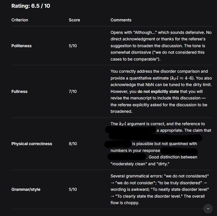Image resolution: width=217 pixels, height=216 pixels.
Task: Click the comment starting 'Opens with Although'
Action: (161, 46)
